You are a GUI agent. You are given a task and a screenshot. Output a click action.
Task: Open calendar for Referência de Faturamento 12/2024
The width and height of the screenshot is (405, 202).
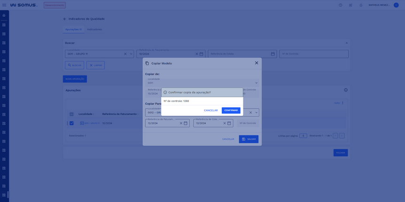point(186,124)
